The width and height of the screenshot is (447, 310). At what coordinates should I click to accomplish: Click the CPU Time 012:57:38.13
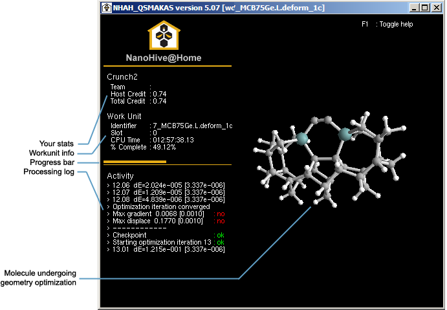(x=173, y=140)
